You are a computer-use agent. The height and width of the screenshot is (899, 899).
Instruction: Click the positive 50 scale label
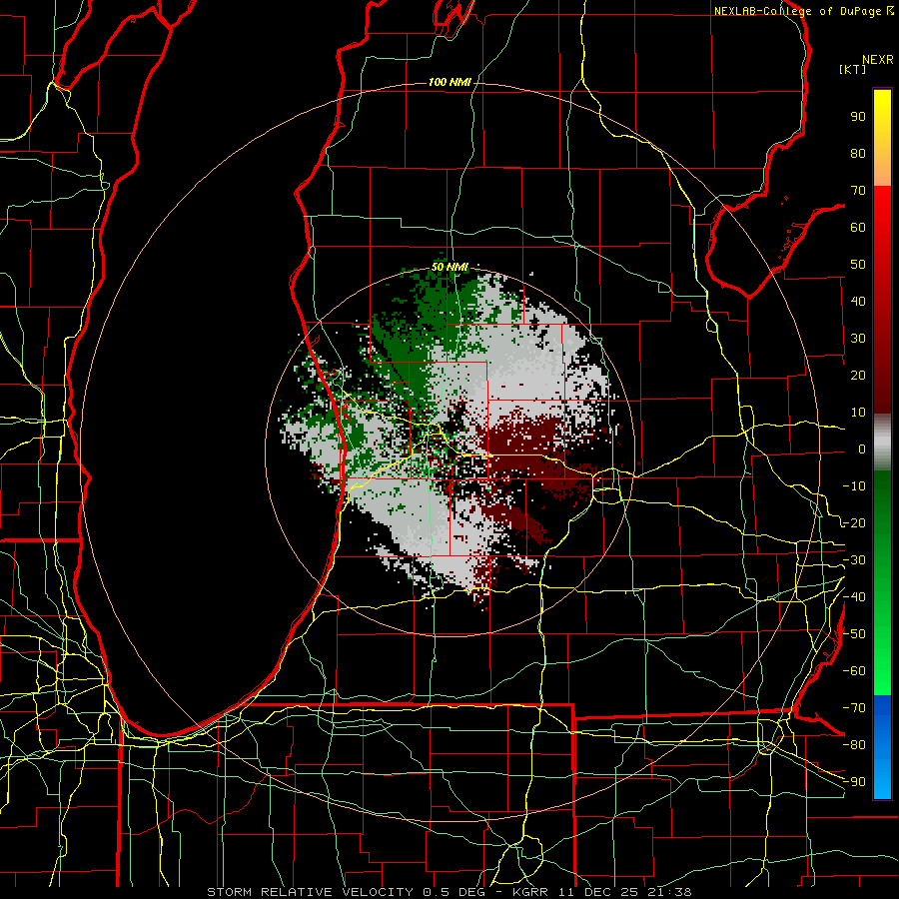[858, 265]
